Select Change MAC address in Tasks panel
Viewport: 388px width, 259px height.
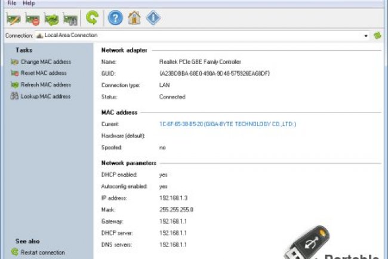[x=45, y=62]
